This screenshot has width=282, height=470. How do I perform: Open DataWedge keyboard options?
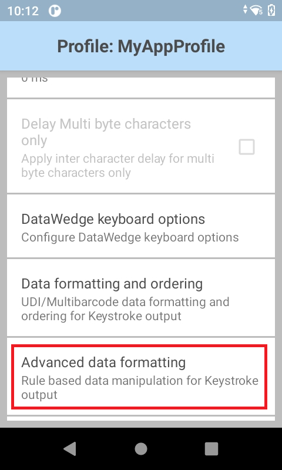coord(141,227)
